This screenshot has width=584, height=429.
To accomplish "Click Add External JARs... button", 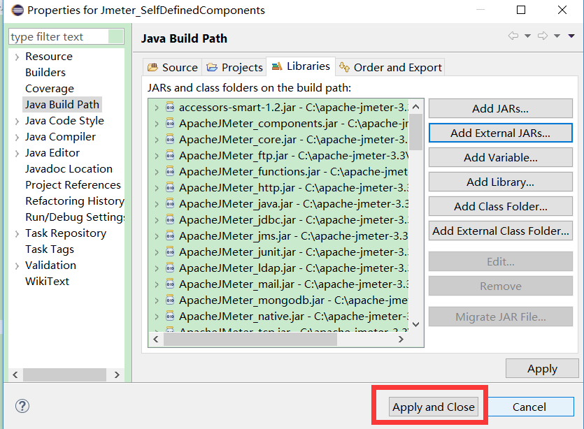I will (500, 133).
